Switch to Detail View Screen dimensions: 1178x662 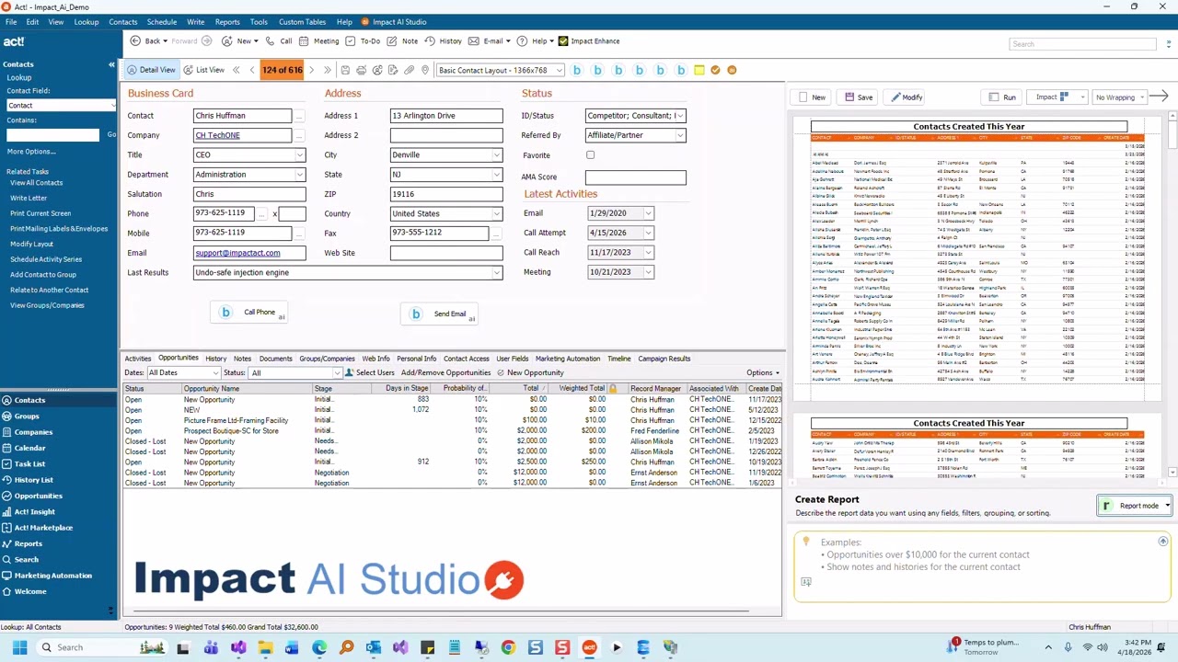click(151, 70)
